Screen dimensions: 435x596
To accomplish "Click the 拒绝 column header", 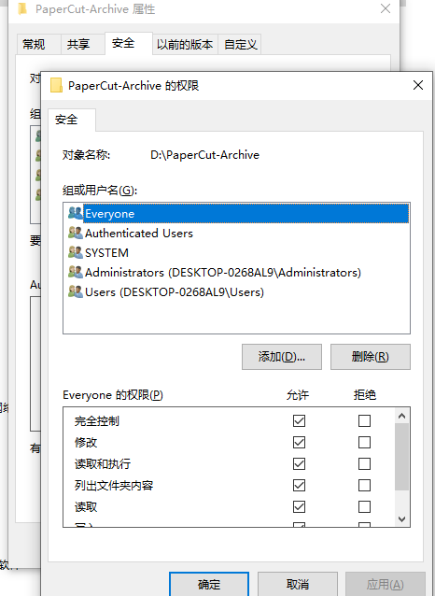I will 365,395.
